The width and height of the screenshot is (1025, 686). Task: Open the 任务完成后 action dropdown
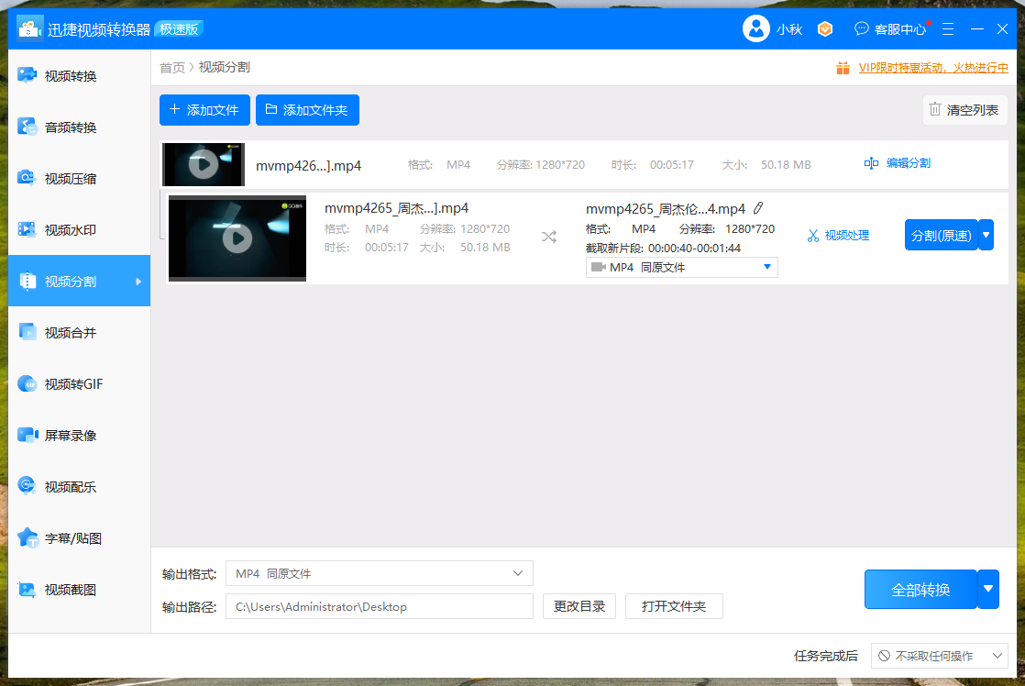939,656
